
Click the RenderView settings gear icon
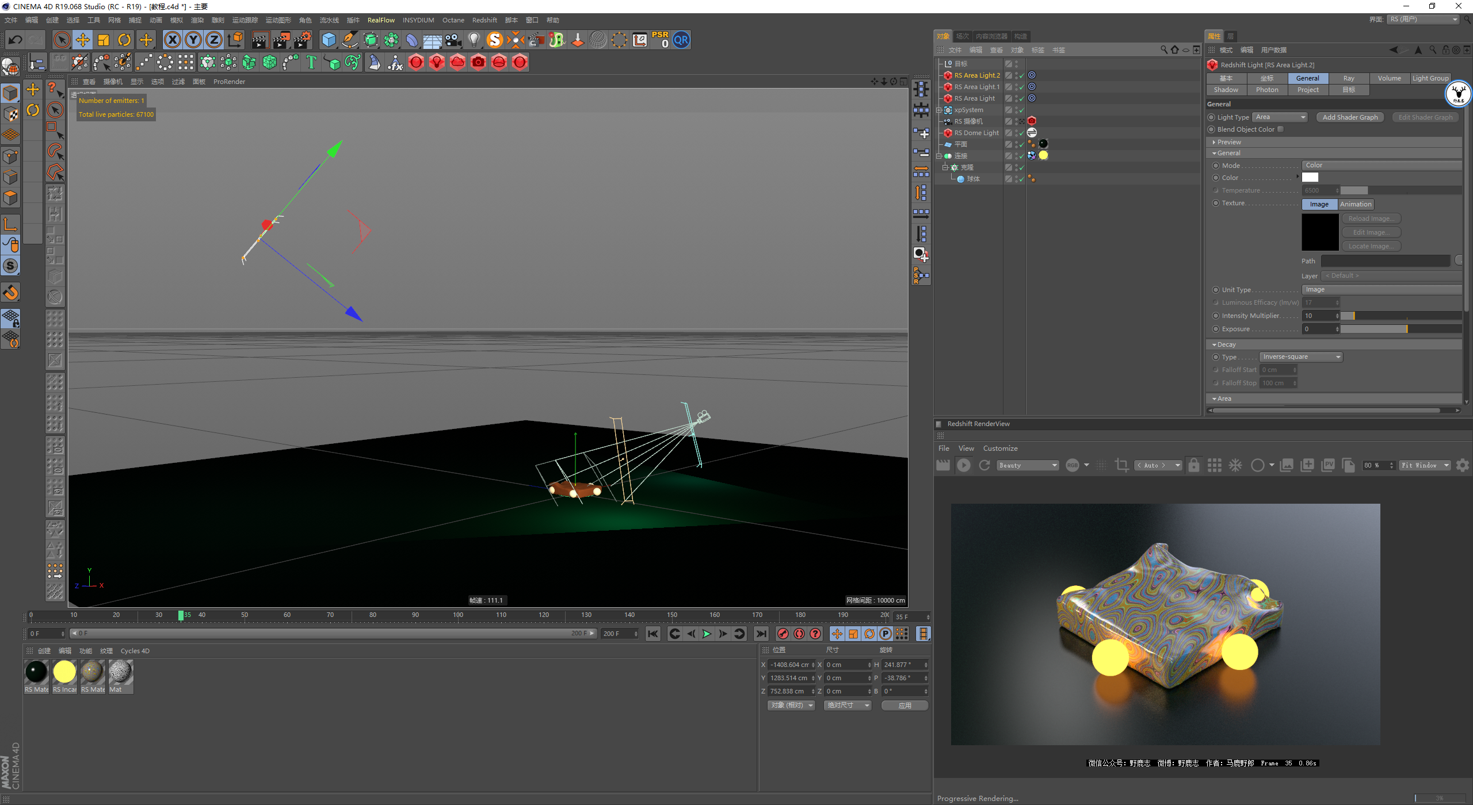click(1462, 465)
